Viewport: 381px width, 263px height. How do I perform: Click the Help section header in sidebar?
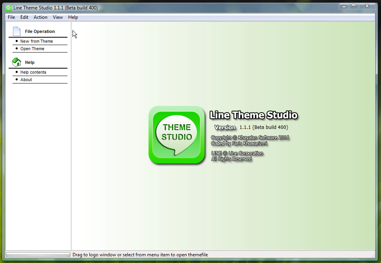click(x=30, y=62)
